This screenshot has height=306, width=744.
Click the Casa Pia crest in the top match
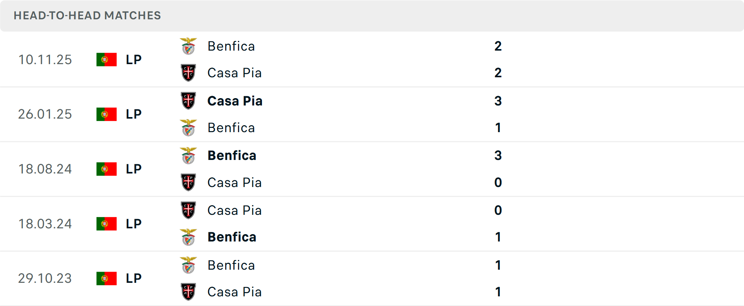click(188, 72)
